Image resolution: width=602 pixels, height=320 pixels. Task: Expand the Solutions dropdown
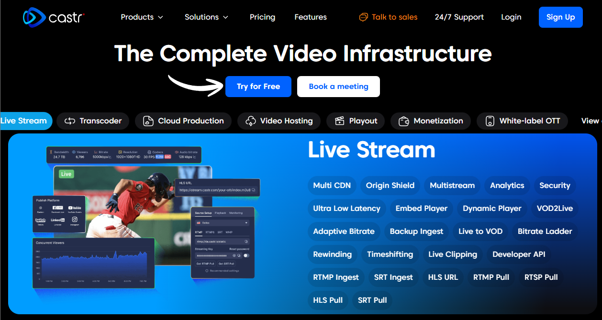click(x=206, y=17)
